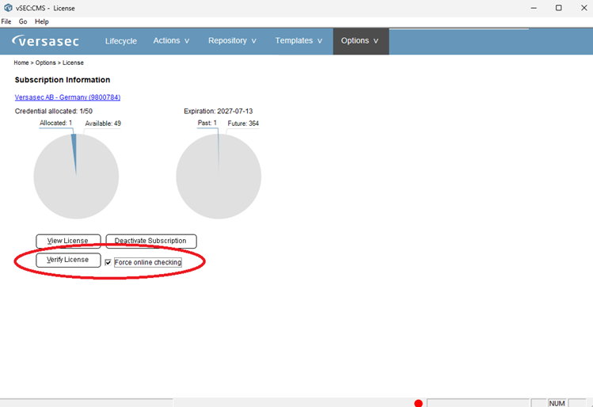Screen dimensions: 593x407
Task: Open Versasec AB - Germany (9800784) link
Action: 68,97
